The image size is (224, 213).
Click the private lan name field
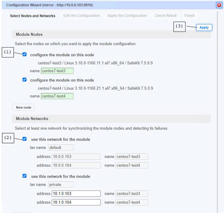click(61, 184)
